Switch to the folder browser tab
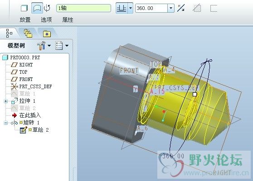This screenshot has height=181, width=253. click(28, 33)
